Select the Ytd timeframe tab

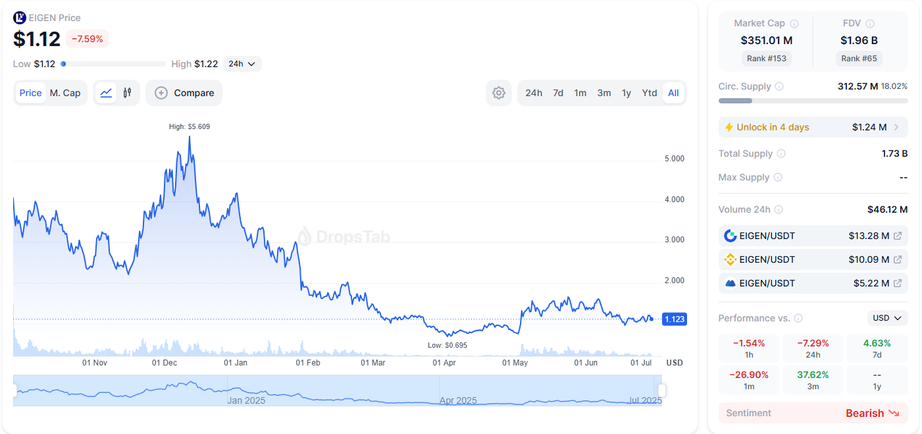point(650,93)
